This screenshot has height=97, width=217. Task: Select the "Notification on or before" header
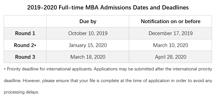click(171, 21)
